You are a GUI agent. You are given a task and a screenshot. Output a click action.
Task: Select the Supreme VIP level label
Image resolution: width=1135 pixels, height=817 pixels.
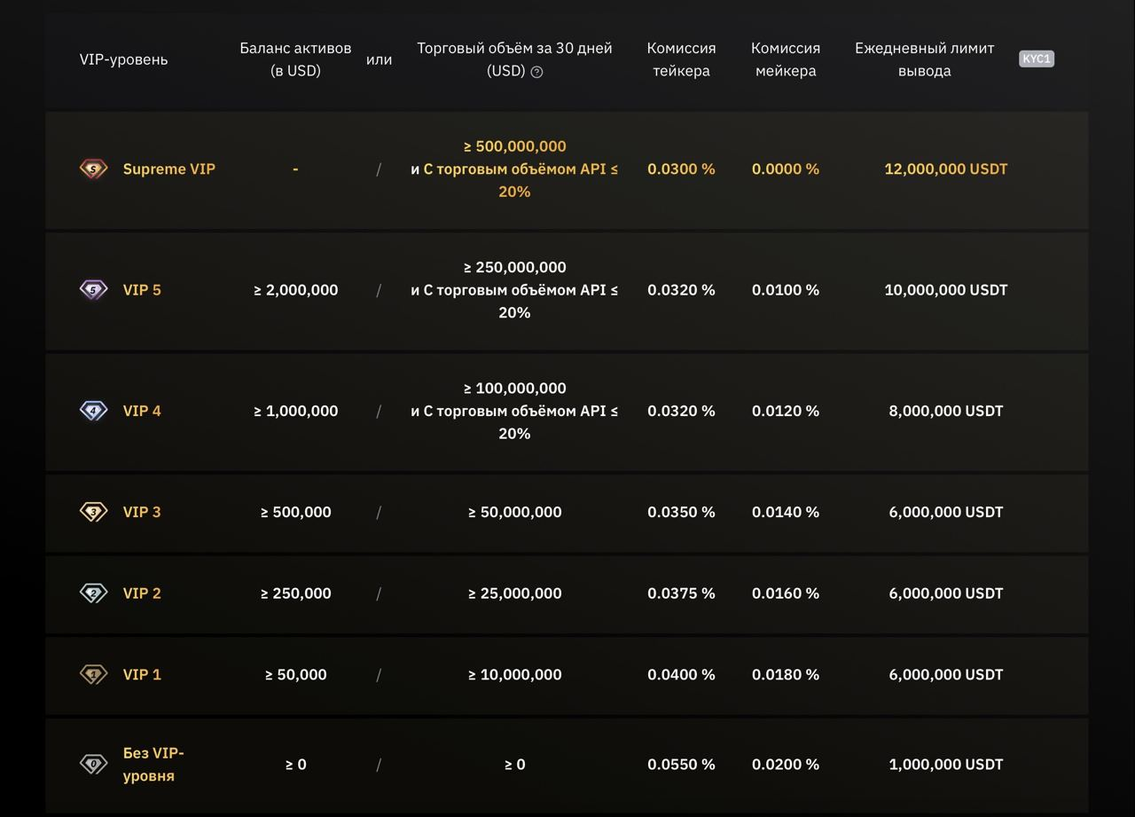tap(168, 169)
